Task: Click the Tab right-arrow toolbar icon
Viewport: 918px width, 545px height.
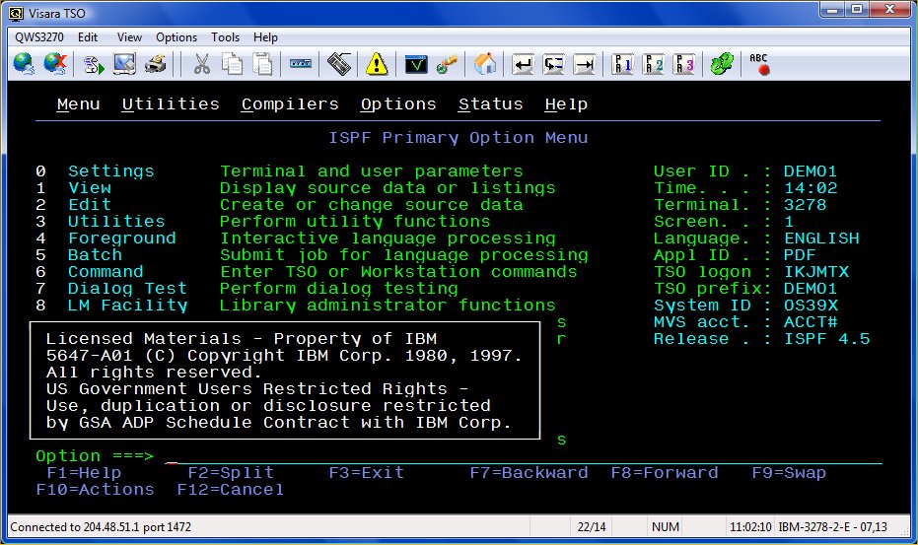Action: point(585,64)
